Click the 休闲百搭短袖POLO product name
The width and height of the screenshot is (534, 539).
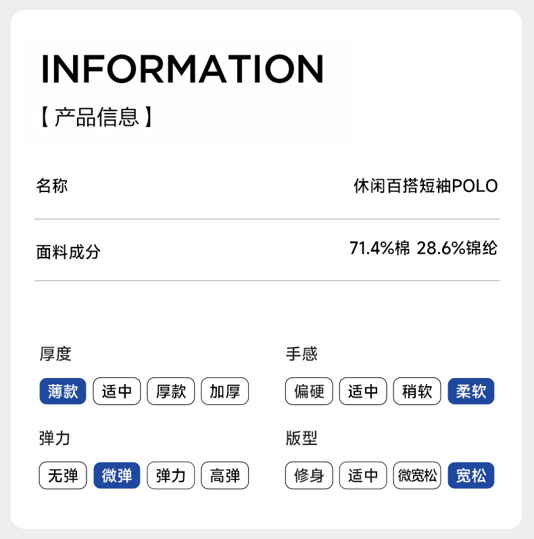tap(425, 186)
